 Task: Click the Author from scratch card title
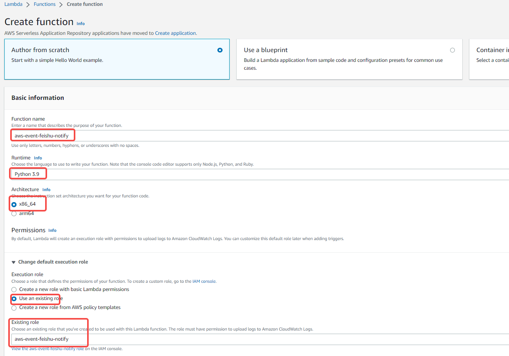point(40,50)
